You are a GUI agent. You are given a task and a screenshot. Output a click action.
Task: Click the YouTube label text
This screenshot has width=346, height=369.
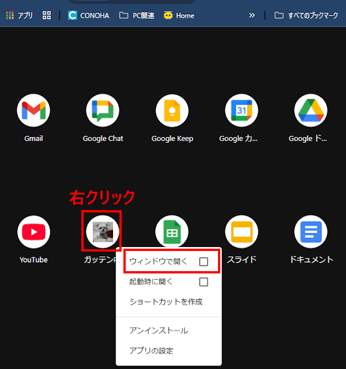[33, 260]
